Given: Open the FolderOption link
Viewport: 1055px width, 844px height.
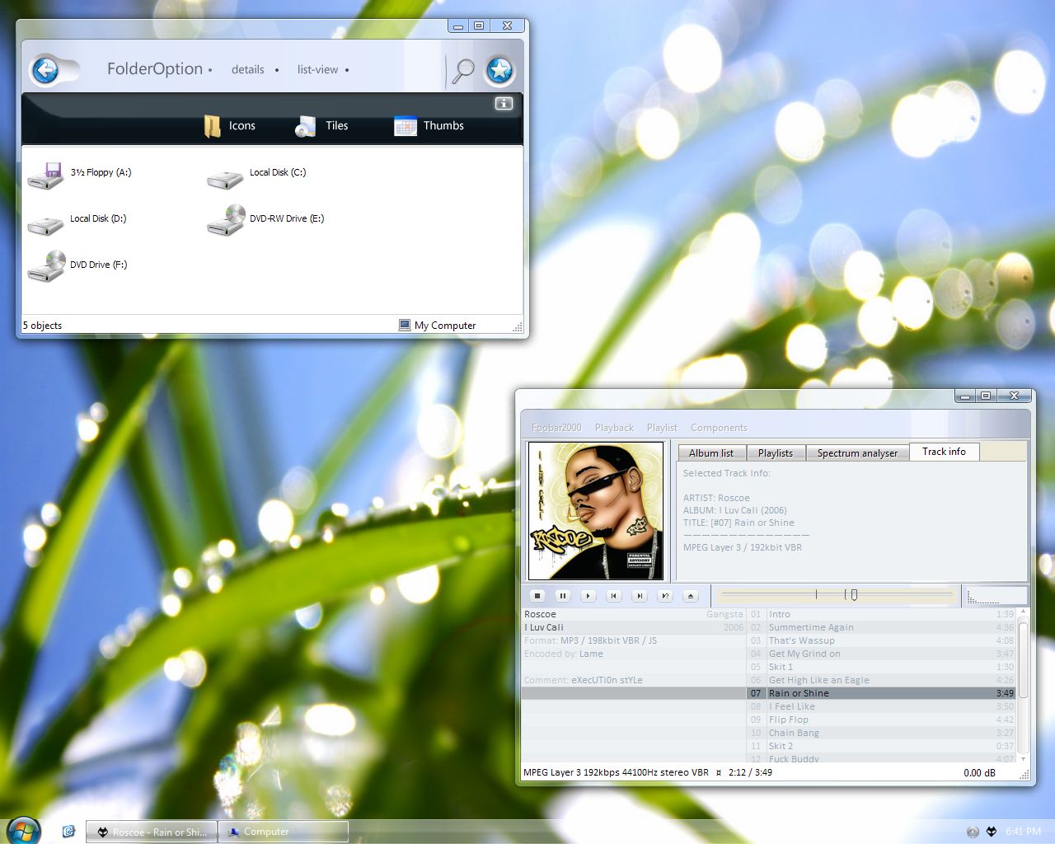Looking at the screenshot, I should (x=155, y=69).
